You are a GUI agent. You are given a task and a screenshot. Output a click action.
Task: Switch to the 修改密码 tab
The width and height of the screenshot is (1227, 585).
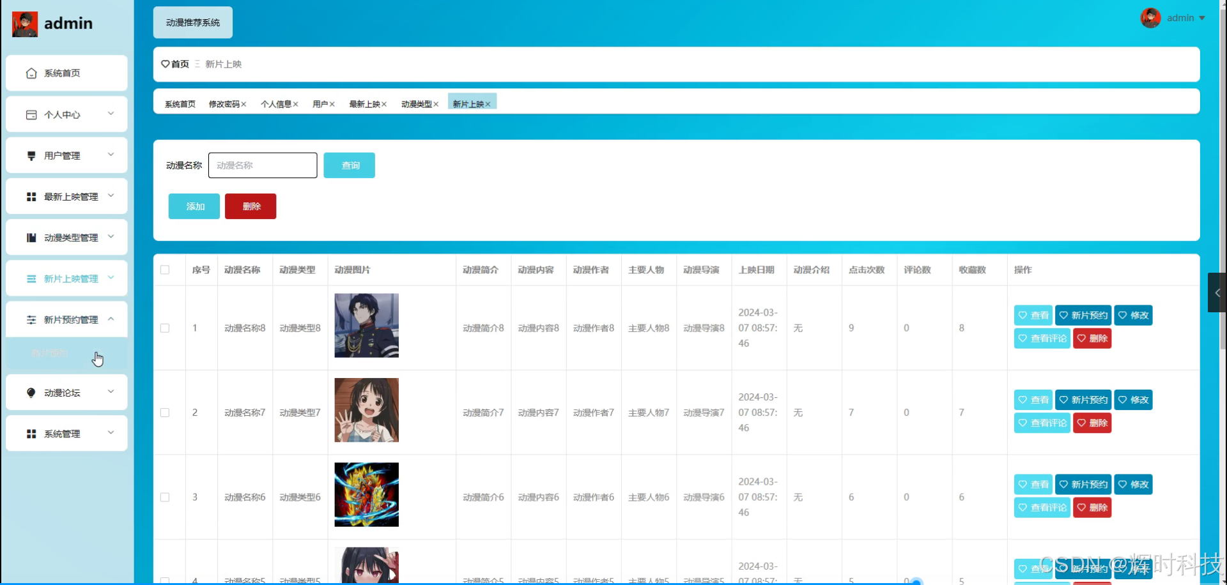[224, 104]
